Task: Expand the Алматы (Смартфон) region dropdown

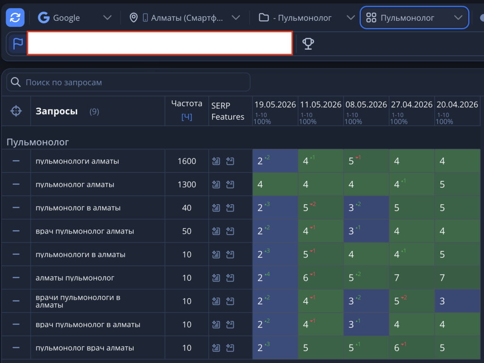Action: 185,18
